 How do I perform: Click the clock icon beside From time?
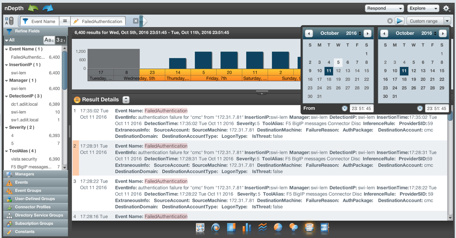point(345,108)
